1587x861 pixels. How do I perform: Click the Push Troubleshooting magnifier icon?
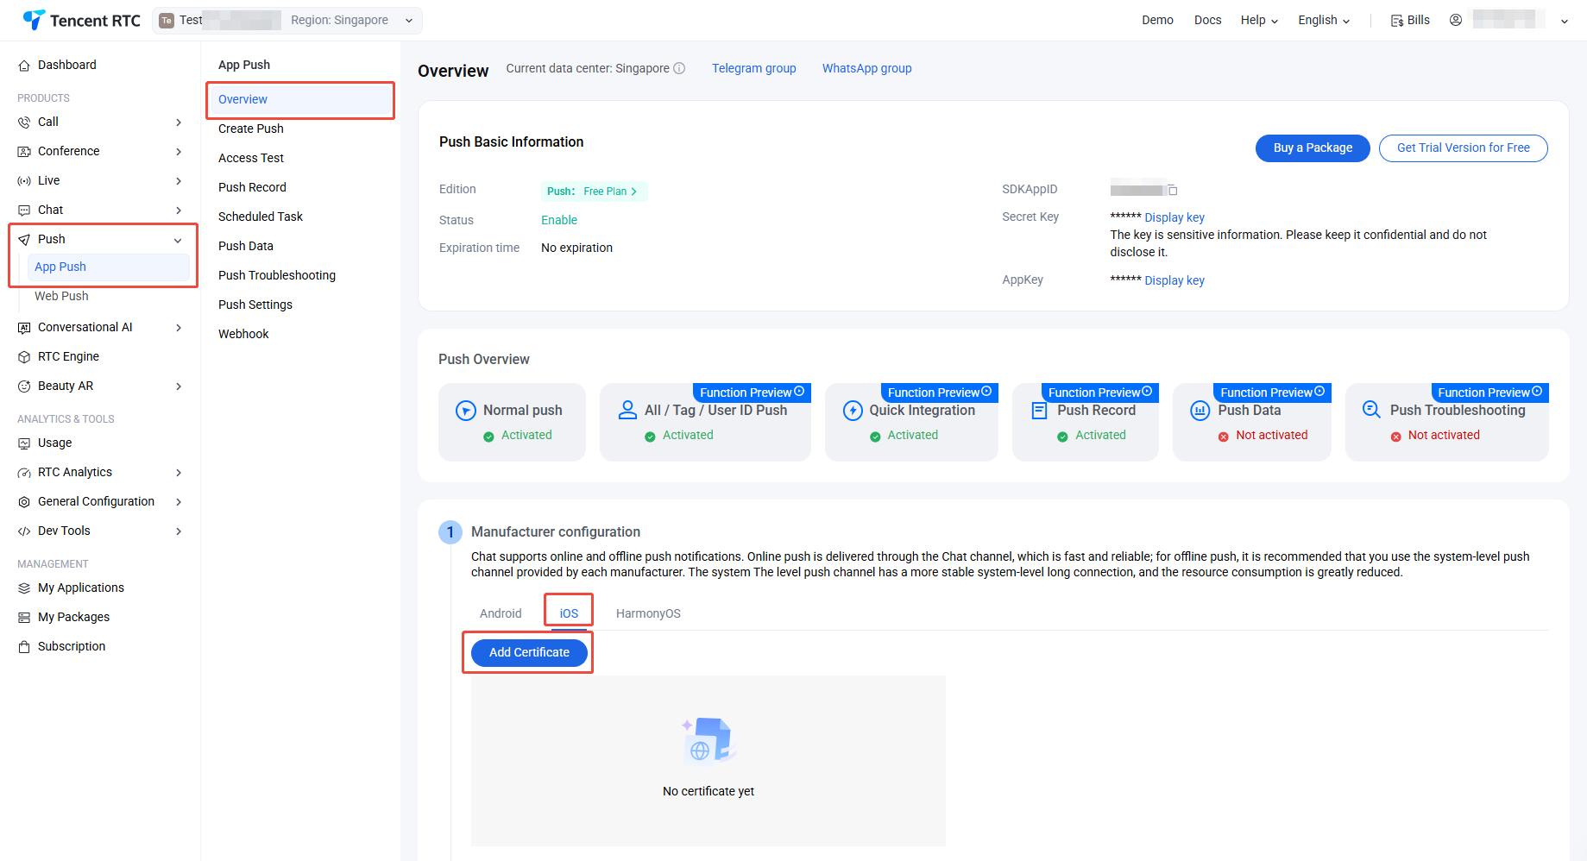[1371, 410]
